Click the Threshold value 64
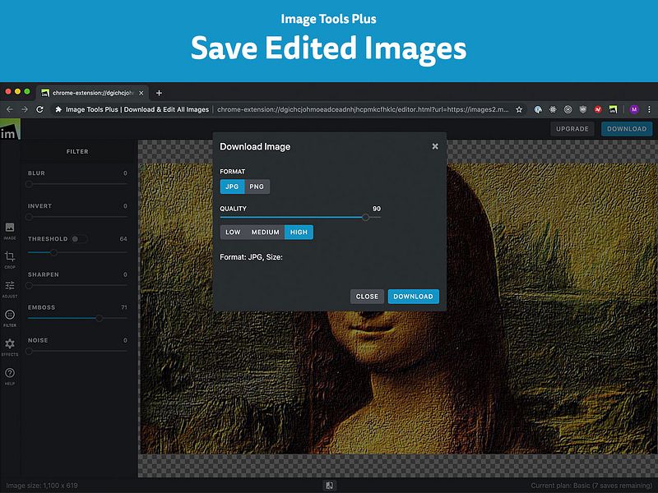 point(123,239)
